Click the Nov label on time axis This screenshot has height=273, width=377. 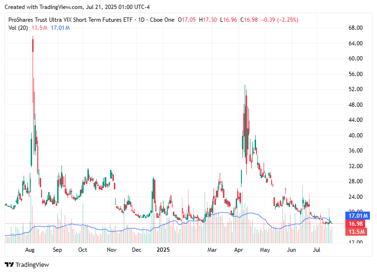[111, 250]
